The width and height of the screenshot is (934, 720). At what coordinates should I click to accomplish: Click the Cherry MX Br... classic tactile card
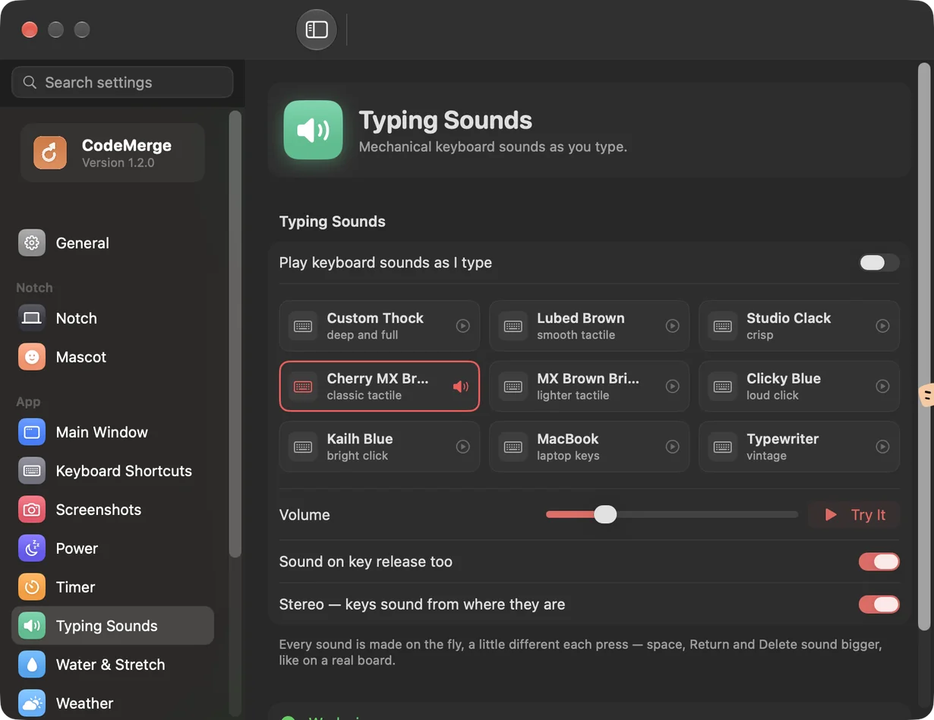[379, 387]
